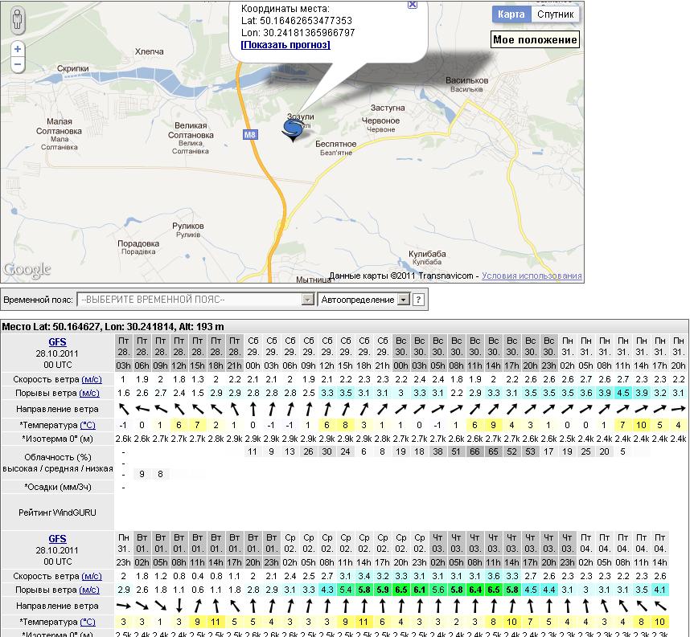690x637 pixels.
Task: Open the first GFS model link
Action: [x=57, y=341]
